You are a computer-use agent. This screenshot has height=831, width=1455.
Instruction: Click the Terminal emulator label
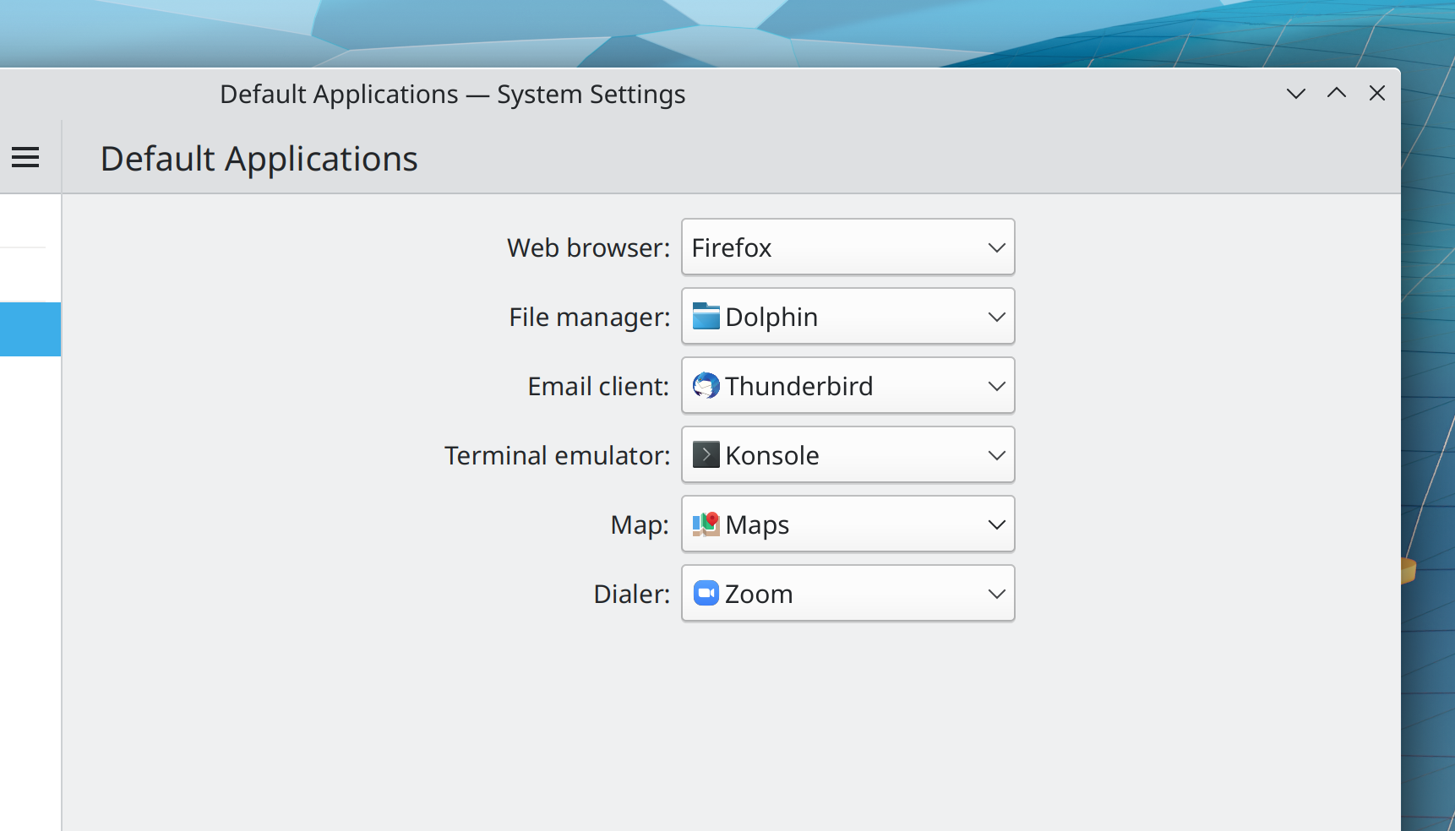click(557, 456)
